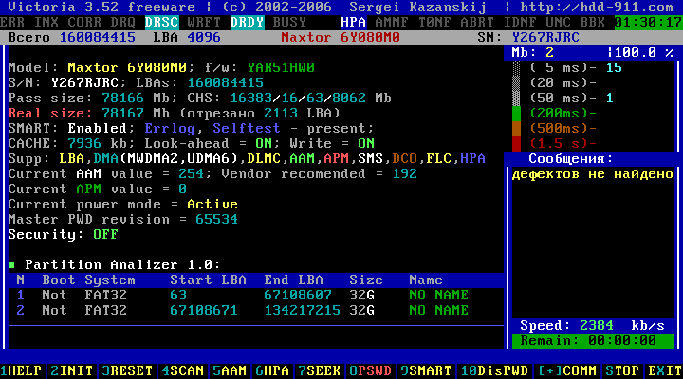This screenshot has width=683, height=379.
Task: Click the red APM support flag
Action: (336, 159)
